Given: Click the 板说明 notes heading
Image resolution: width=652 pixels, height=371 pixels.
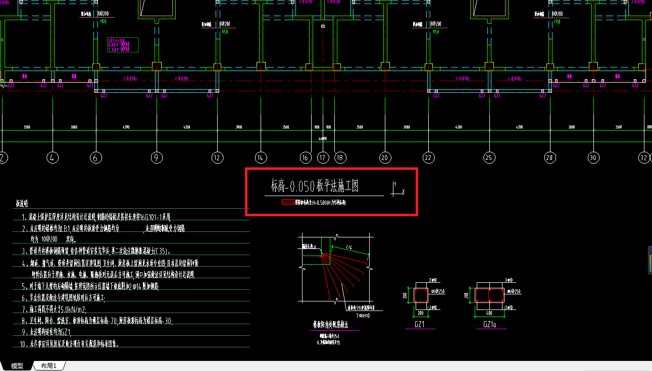Looking at the screenshot, I should click(22, 204).
